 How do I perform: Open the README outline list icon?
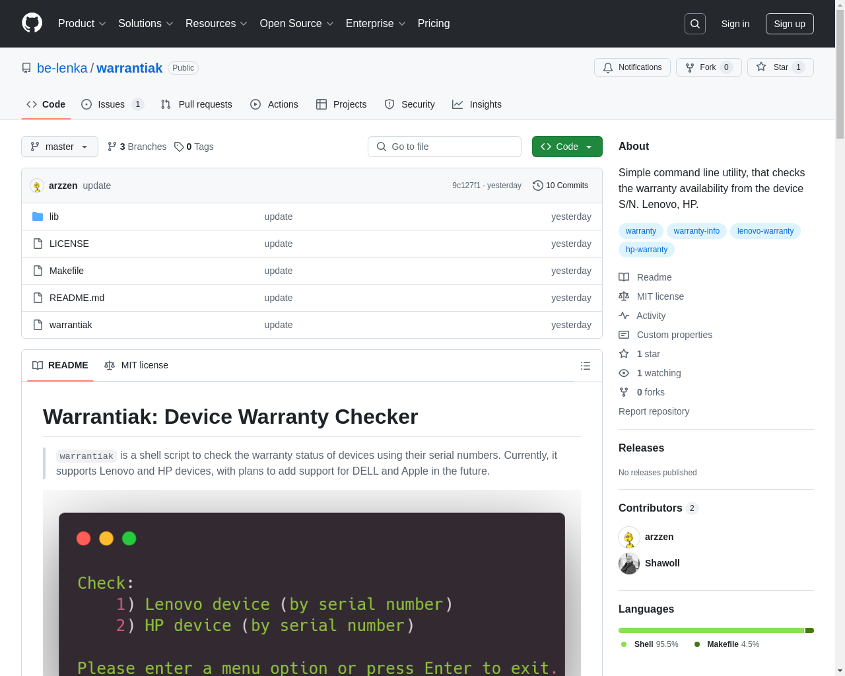(586, 366)
